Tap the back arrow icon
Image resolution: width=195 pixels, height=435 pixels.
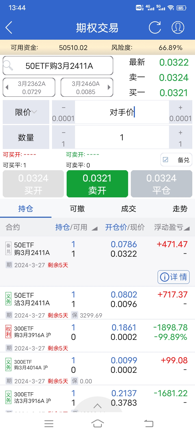[9, 28]
